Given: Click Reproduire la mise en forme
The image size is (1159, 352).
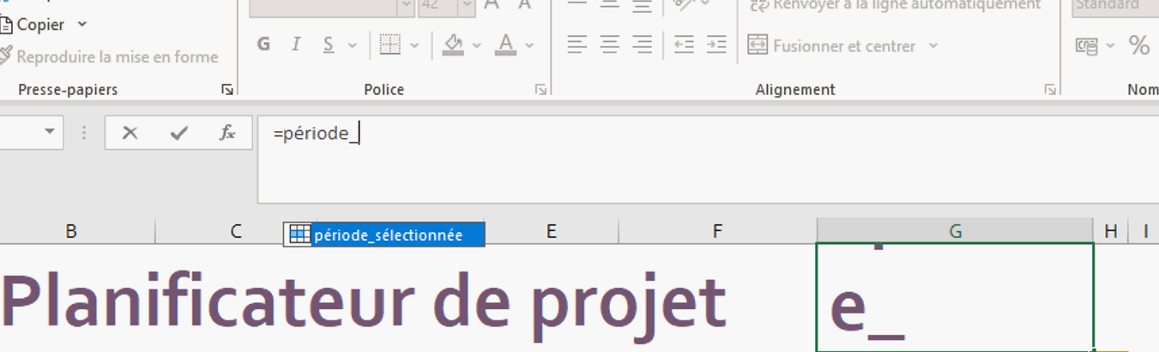Looking at the screenshot, I should pos(108,57).
